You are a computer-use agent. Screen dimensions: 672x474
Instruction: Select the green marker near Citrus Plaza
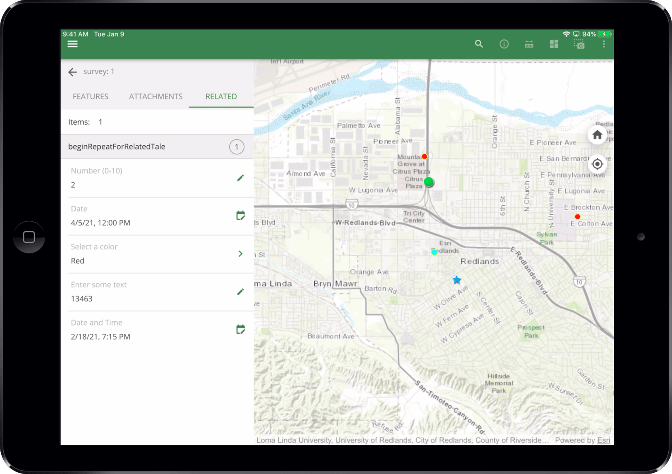pos(429,182)
